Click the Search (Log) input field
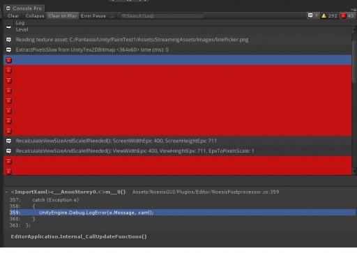Image resolution: width=357 pixels, height=253 pixels. [x=162, y=16]
